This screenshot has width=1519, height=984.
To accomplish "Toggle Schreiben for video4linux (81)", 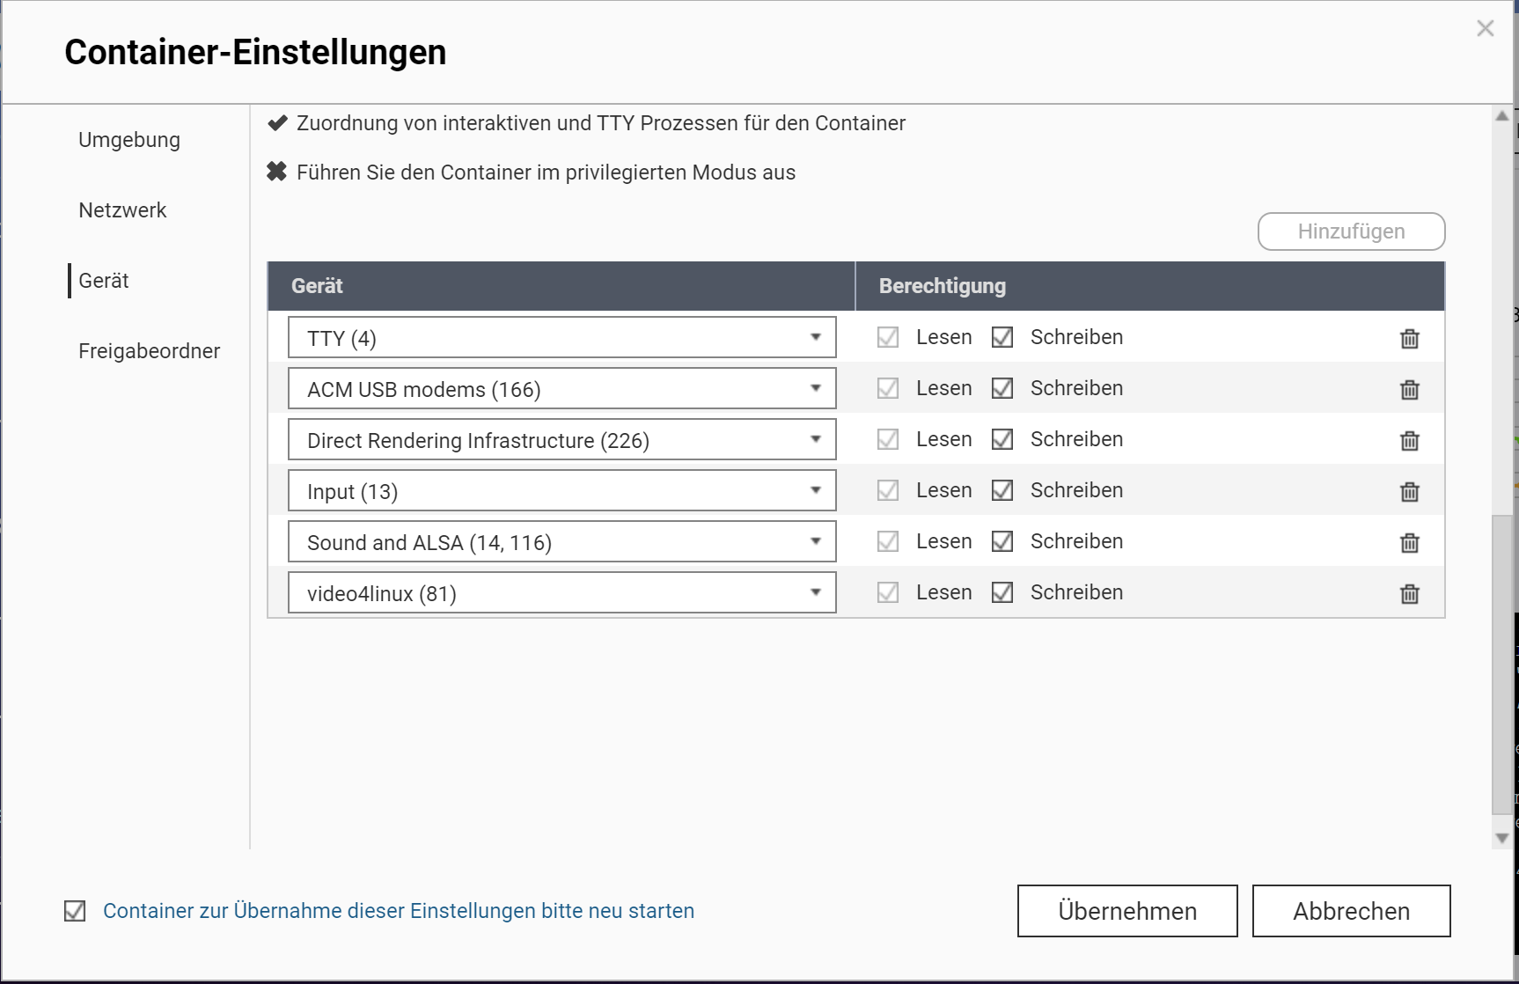I will click(x=1002, y=592).
